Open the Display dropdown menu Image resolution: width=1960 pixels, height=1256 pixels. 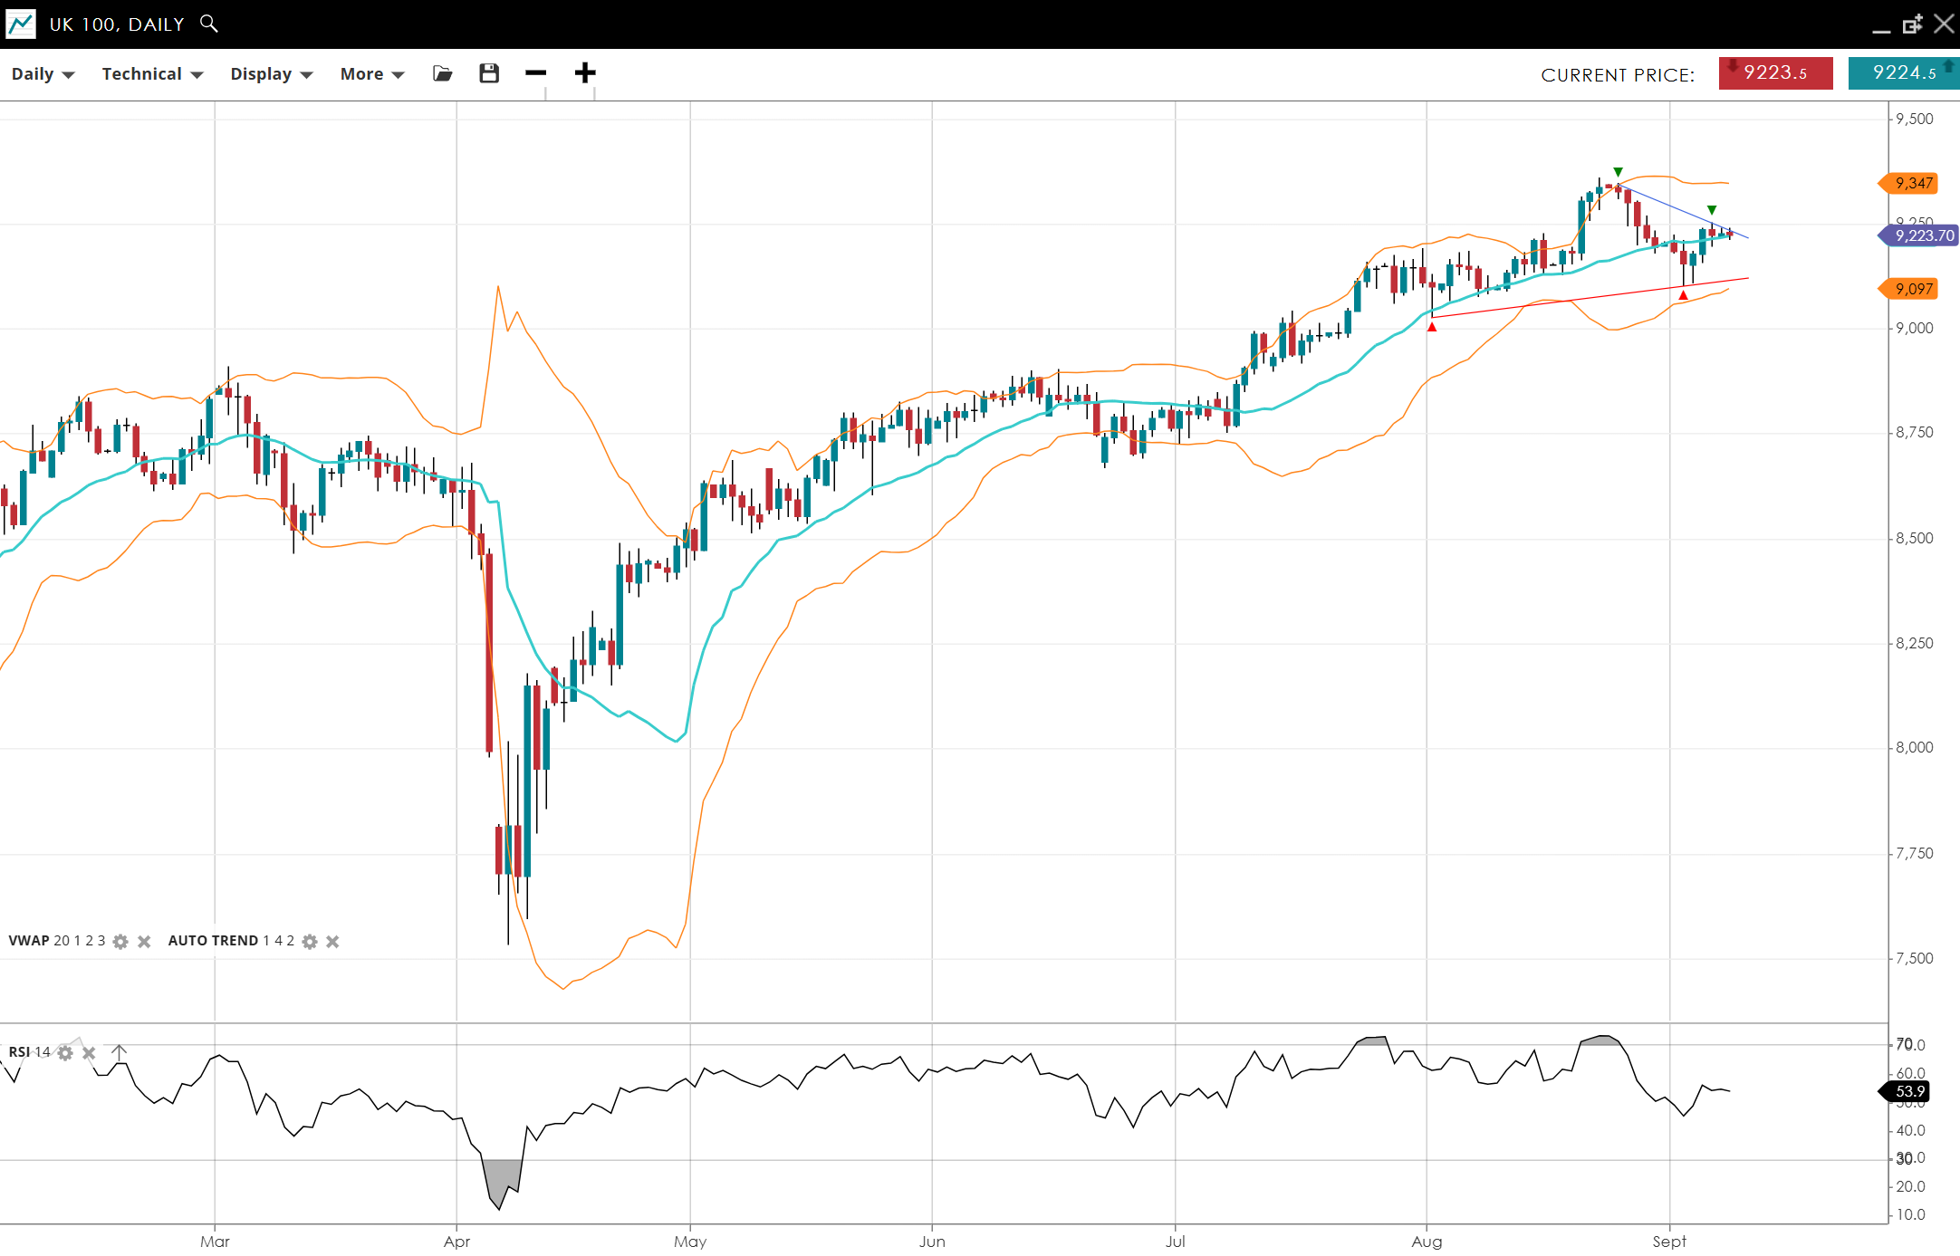click(x=271, y=74)
